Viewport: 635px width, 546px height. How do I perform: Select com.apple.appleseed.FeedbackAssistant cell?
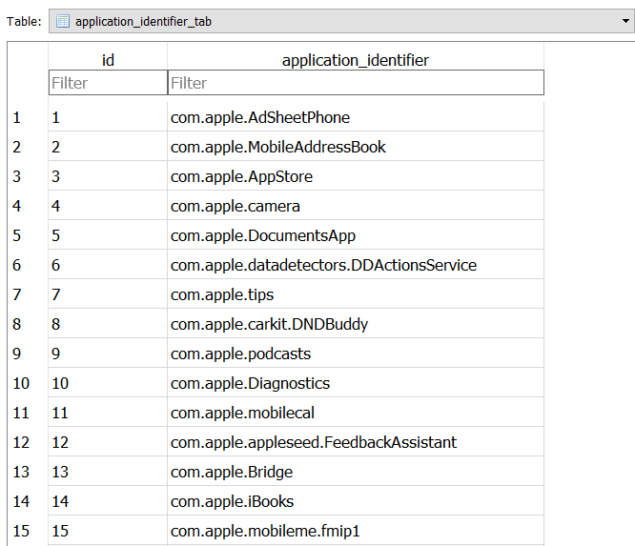(356, 442)
